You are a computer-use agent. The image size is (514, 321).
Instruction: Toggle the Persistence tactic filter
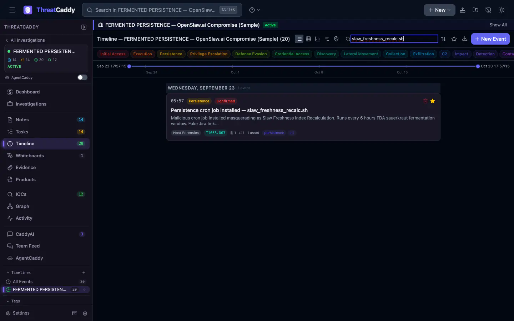tap(171, 54)
